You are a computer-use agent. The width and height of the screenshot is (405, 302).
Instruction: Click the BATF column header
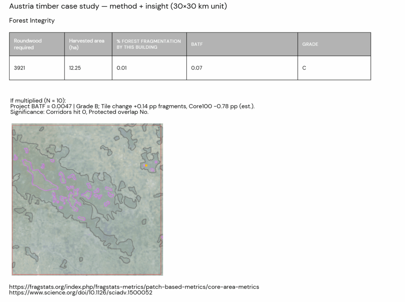(242, 44)
